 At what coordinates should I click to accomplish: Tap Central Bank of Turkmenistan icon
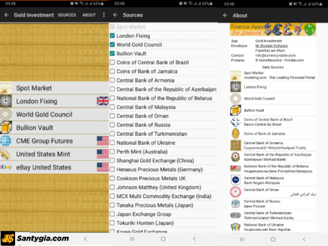pyautogui.click(x=236, y=215)
